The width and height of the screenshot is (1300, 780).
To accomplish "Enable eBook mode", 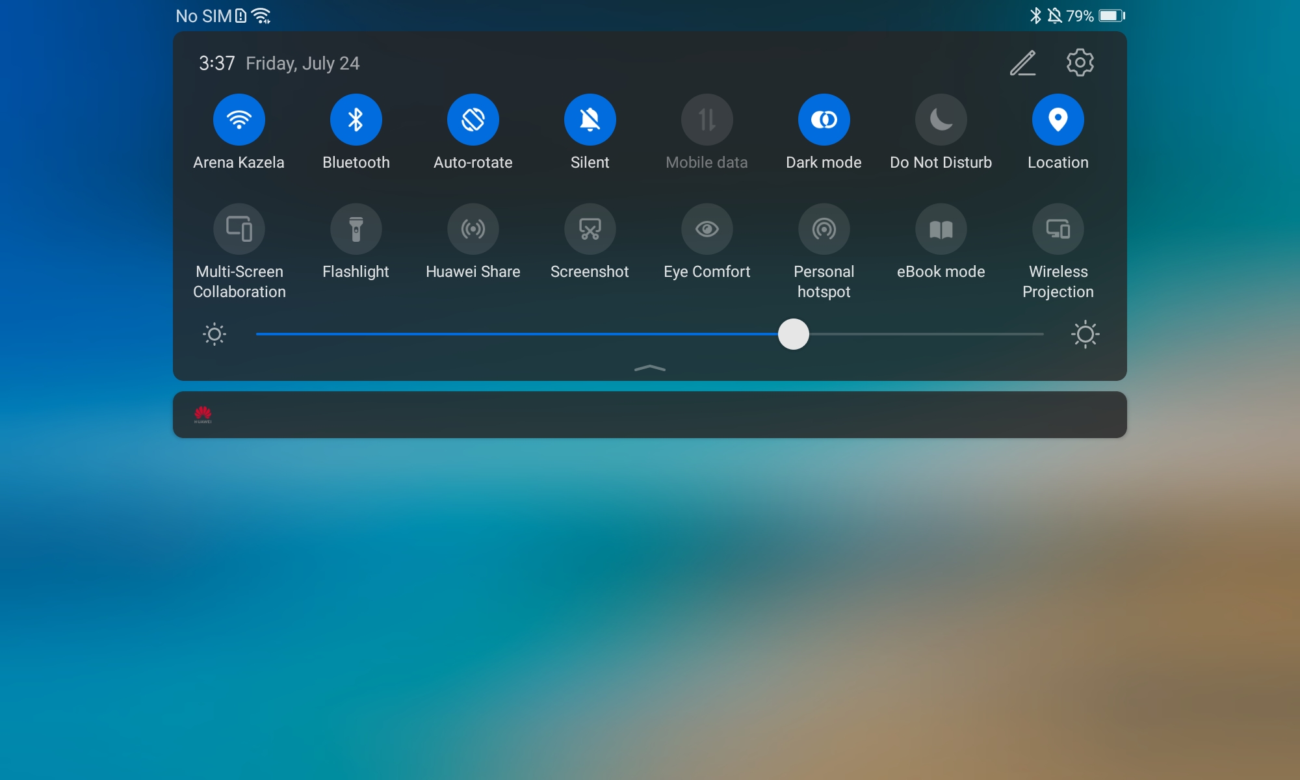I will (941, 229).
